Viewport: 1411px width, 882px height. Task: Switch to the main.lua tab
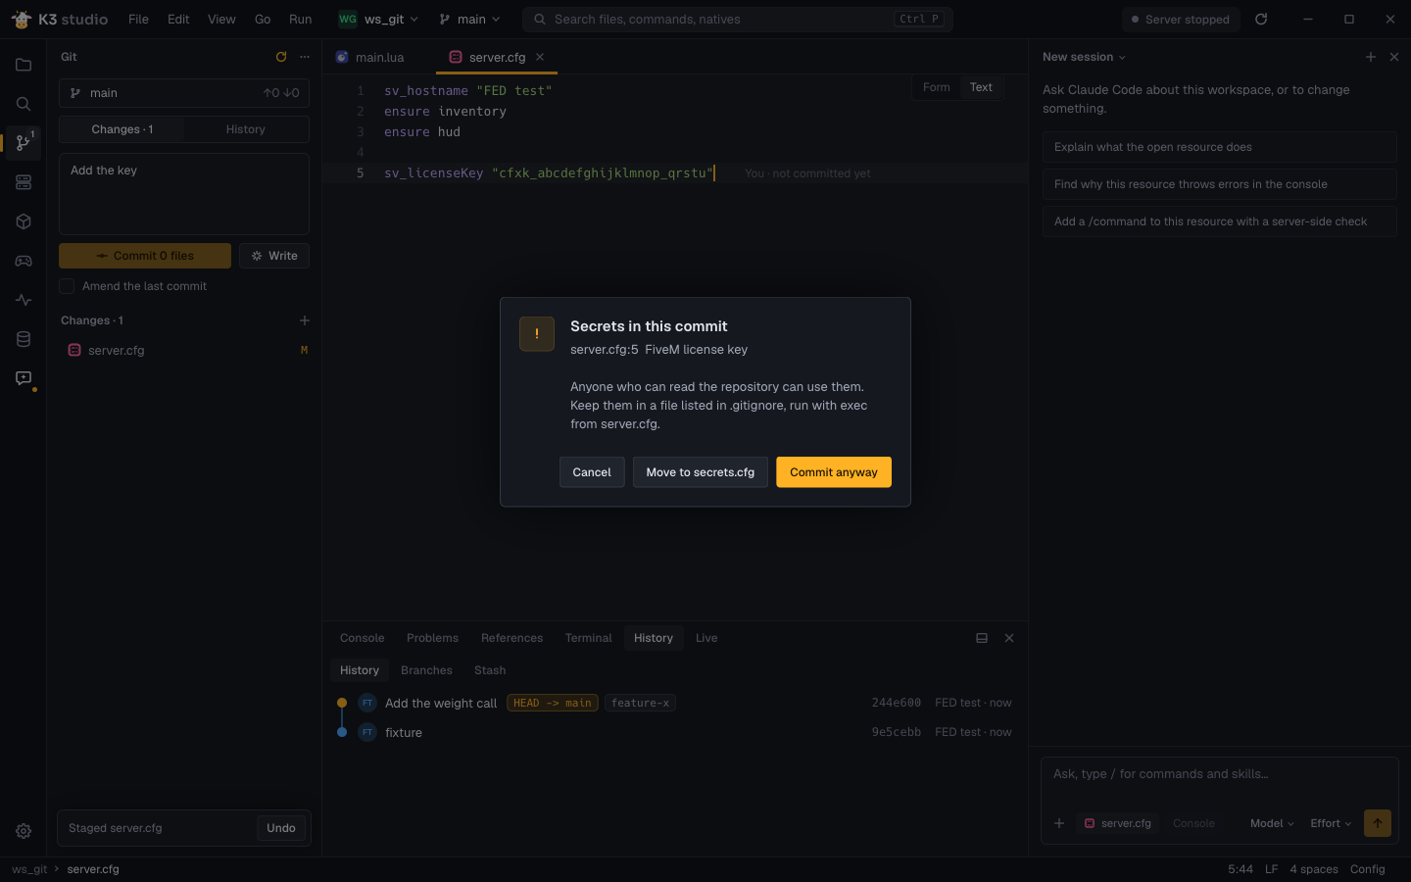click(x=379, y=57)
